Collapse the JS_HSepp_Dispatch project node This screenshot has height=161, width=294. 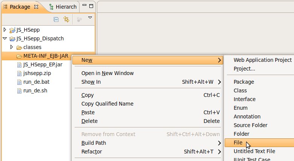pyautogui.click(x=5, y=38)
